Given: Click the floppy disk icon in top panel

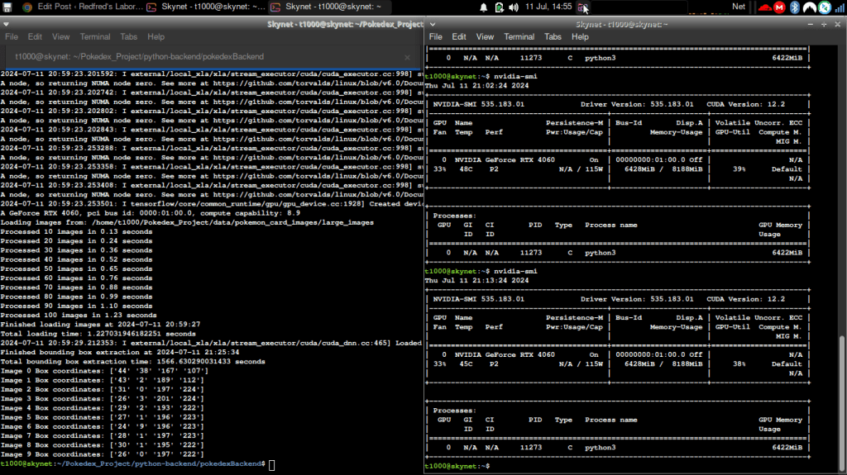Looking at the screenshot, I should click(x=583, y=7).
